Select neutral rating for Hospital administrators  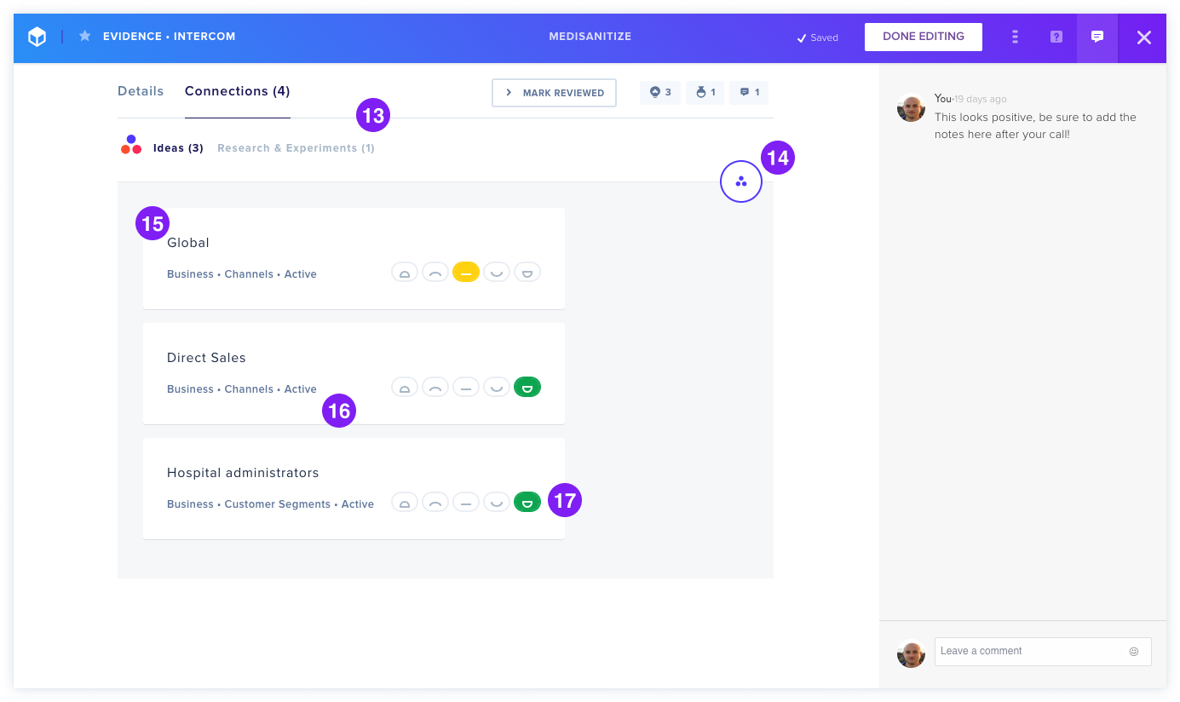pyautogui.click(x=466, y=503)
